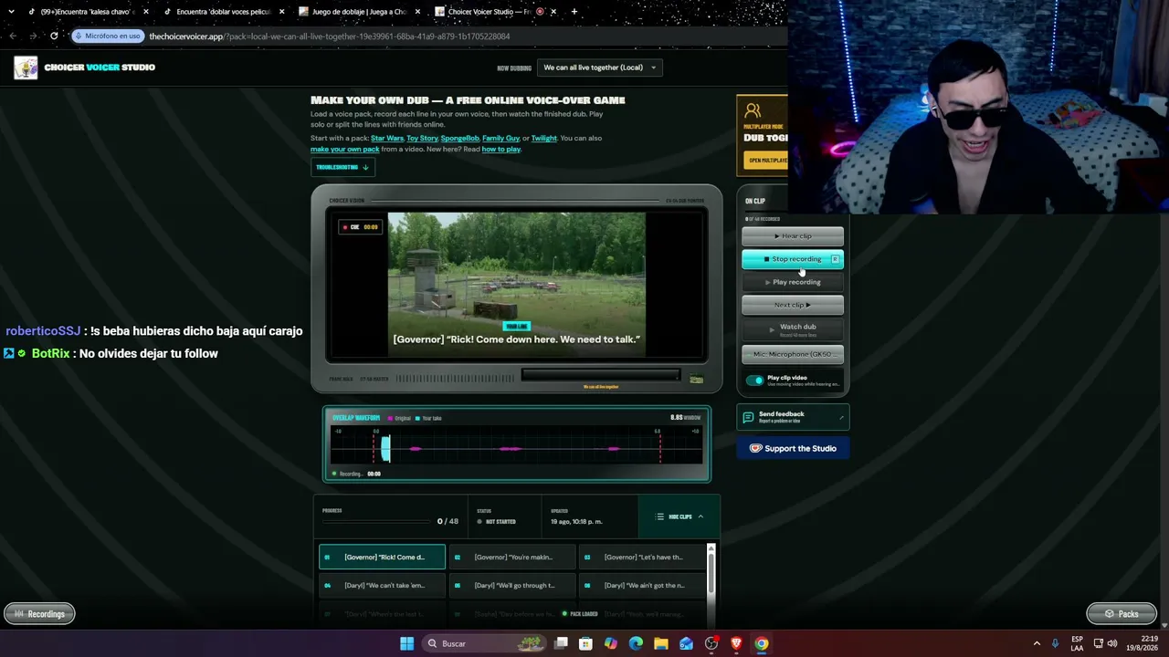Click the 'Micrófono en uso' indicator chip

click(x=108, y=36)
